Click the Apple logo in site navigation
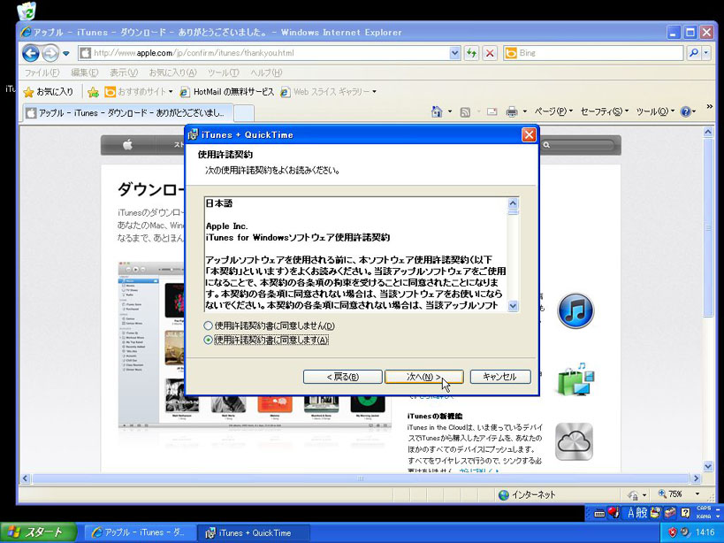The height and width of the screenshot is (543, 724). click(126, 145)
